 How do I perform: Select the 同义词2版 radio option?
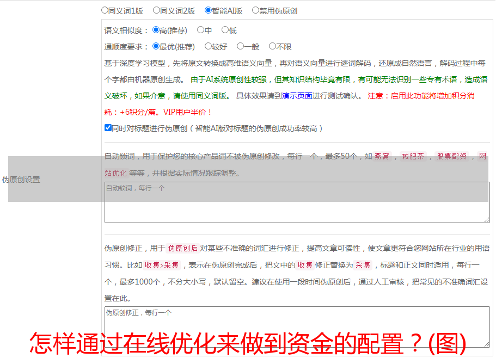(156, 10)
